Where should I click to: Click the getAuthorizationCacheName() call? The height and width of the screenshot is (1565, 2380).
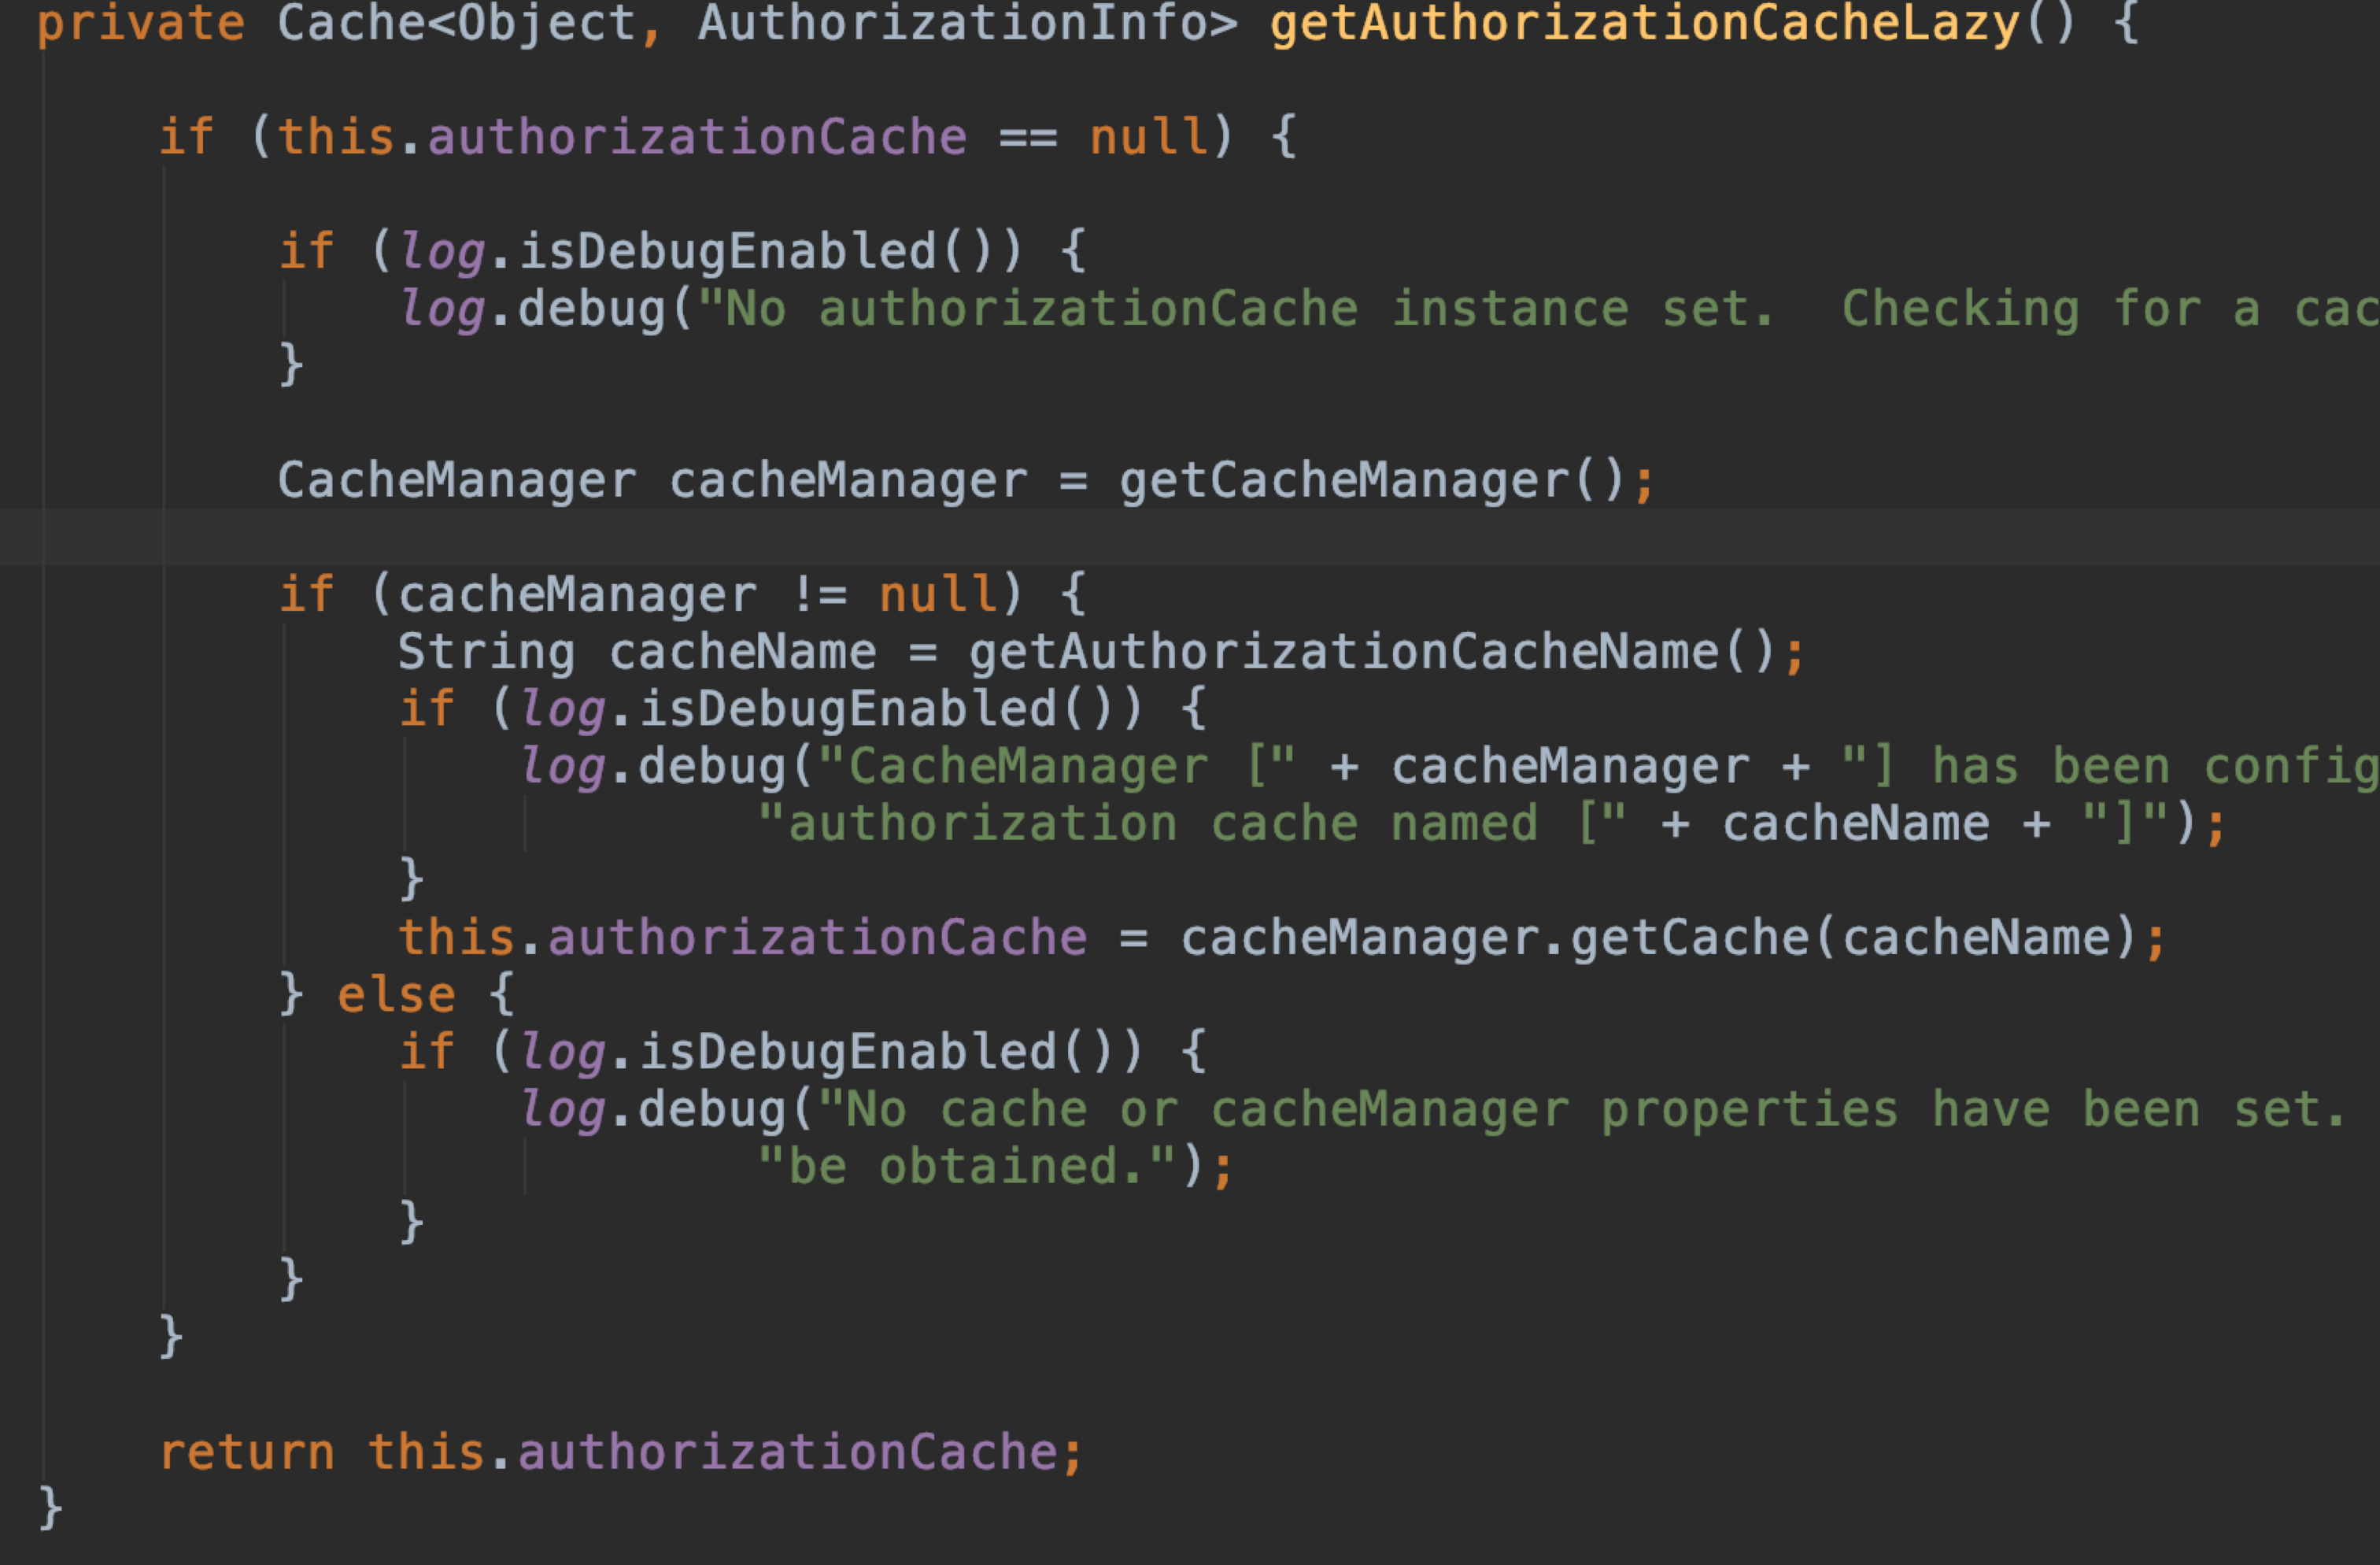1372,652
